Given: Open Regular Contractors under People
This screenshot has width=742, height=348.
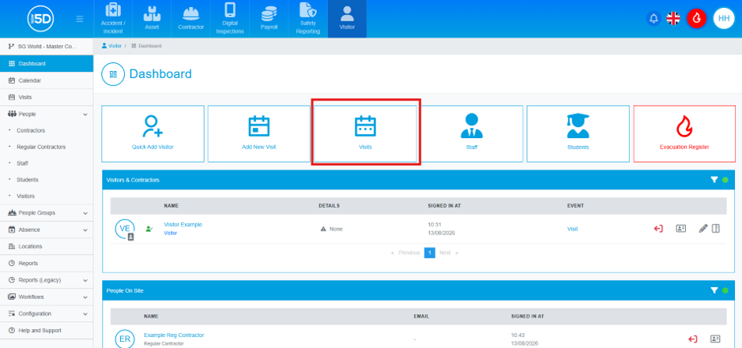Looking at the screenshot, I should coord(41,147).
